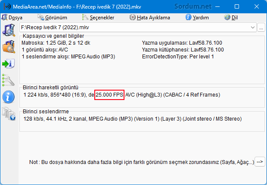Open the Dil language menu
The width and height of the screenshot is (267, 185).
click(x=231, y=18)
